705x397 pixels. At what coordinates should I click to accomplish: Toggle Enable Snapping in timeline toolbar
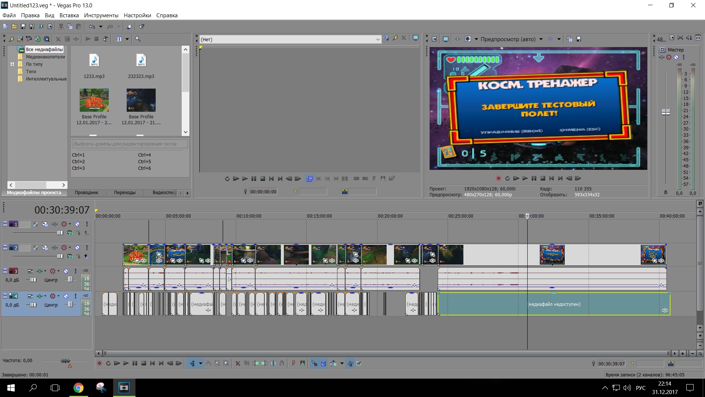point(314,363)
